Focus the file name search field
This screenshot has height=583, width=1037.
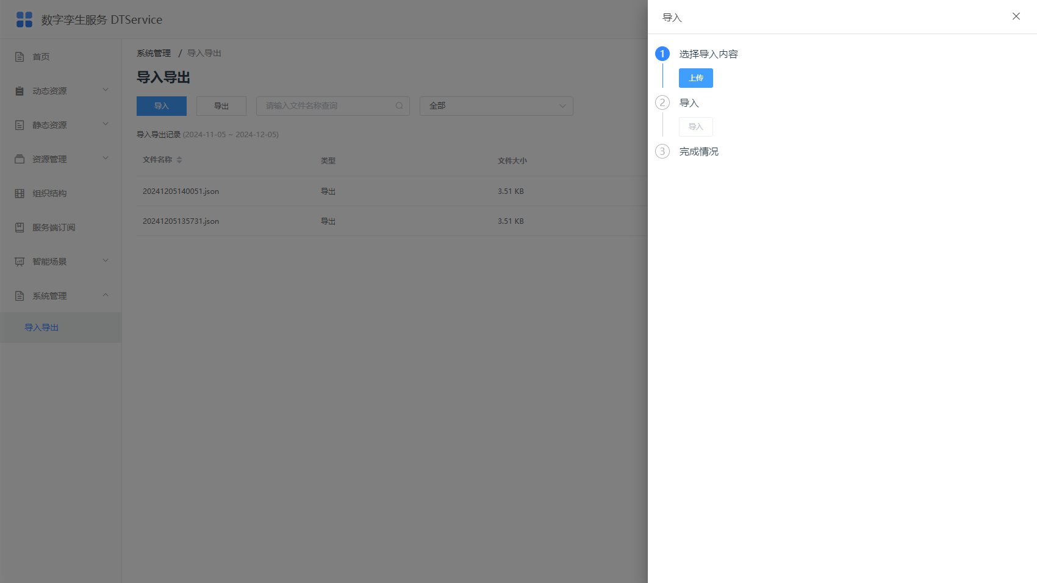(333, 106)
